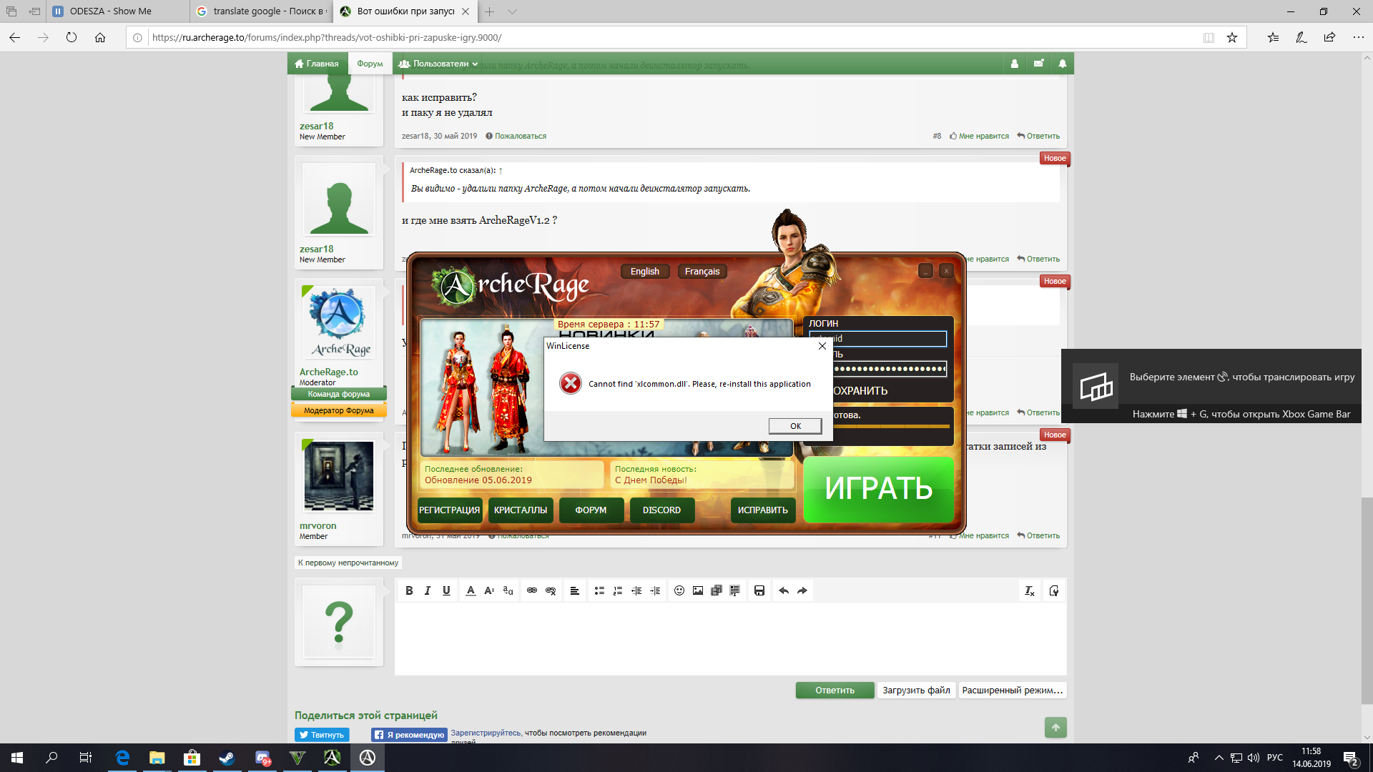This screenshot has height=772, width=1373.
Task: Toggle italic formatting in reply editor
Action: point(428,590)
